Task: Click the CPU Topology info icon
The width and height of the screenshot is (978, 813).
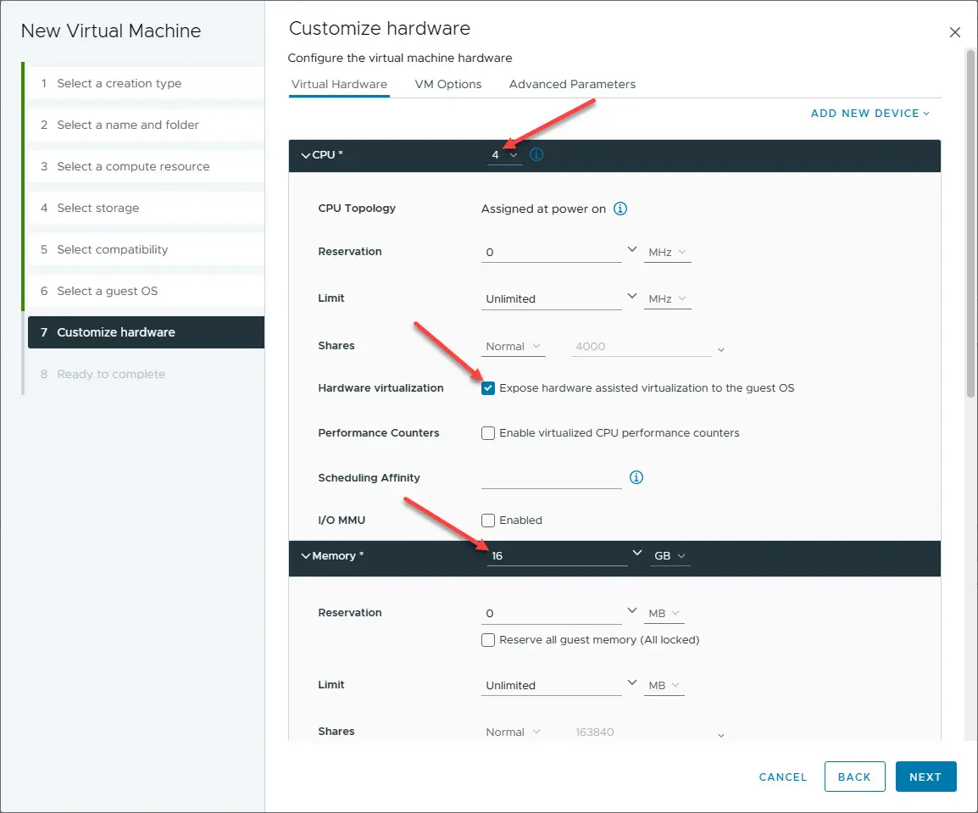Action: pyautogui.click(x=620, y=209)
